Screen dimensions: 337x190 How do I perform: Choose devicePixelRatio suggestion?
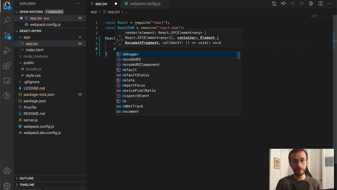(176, 91)
